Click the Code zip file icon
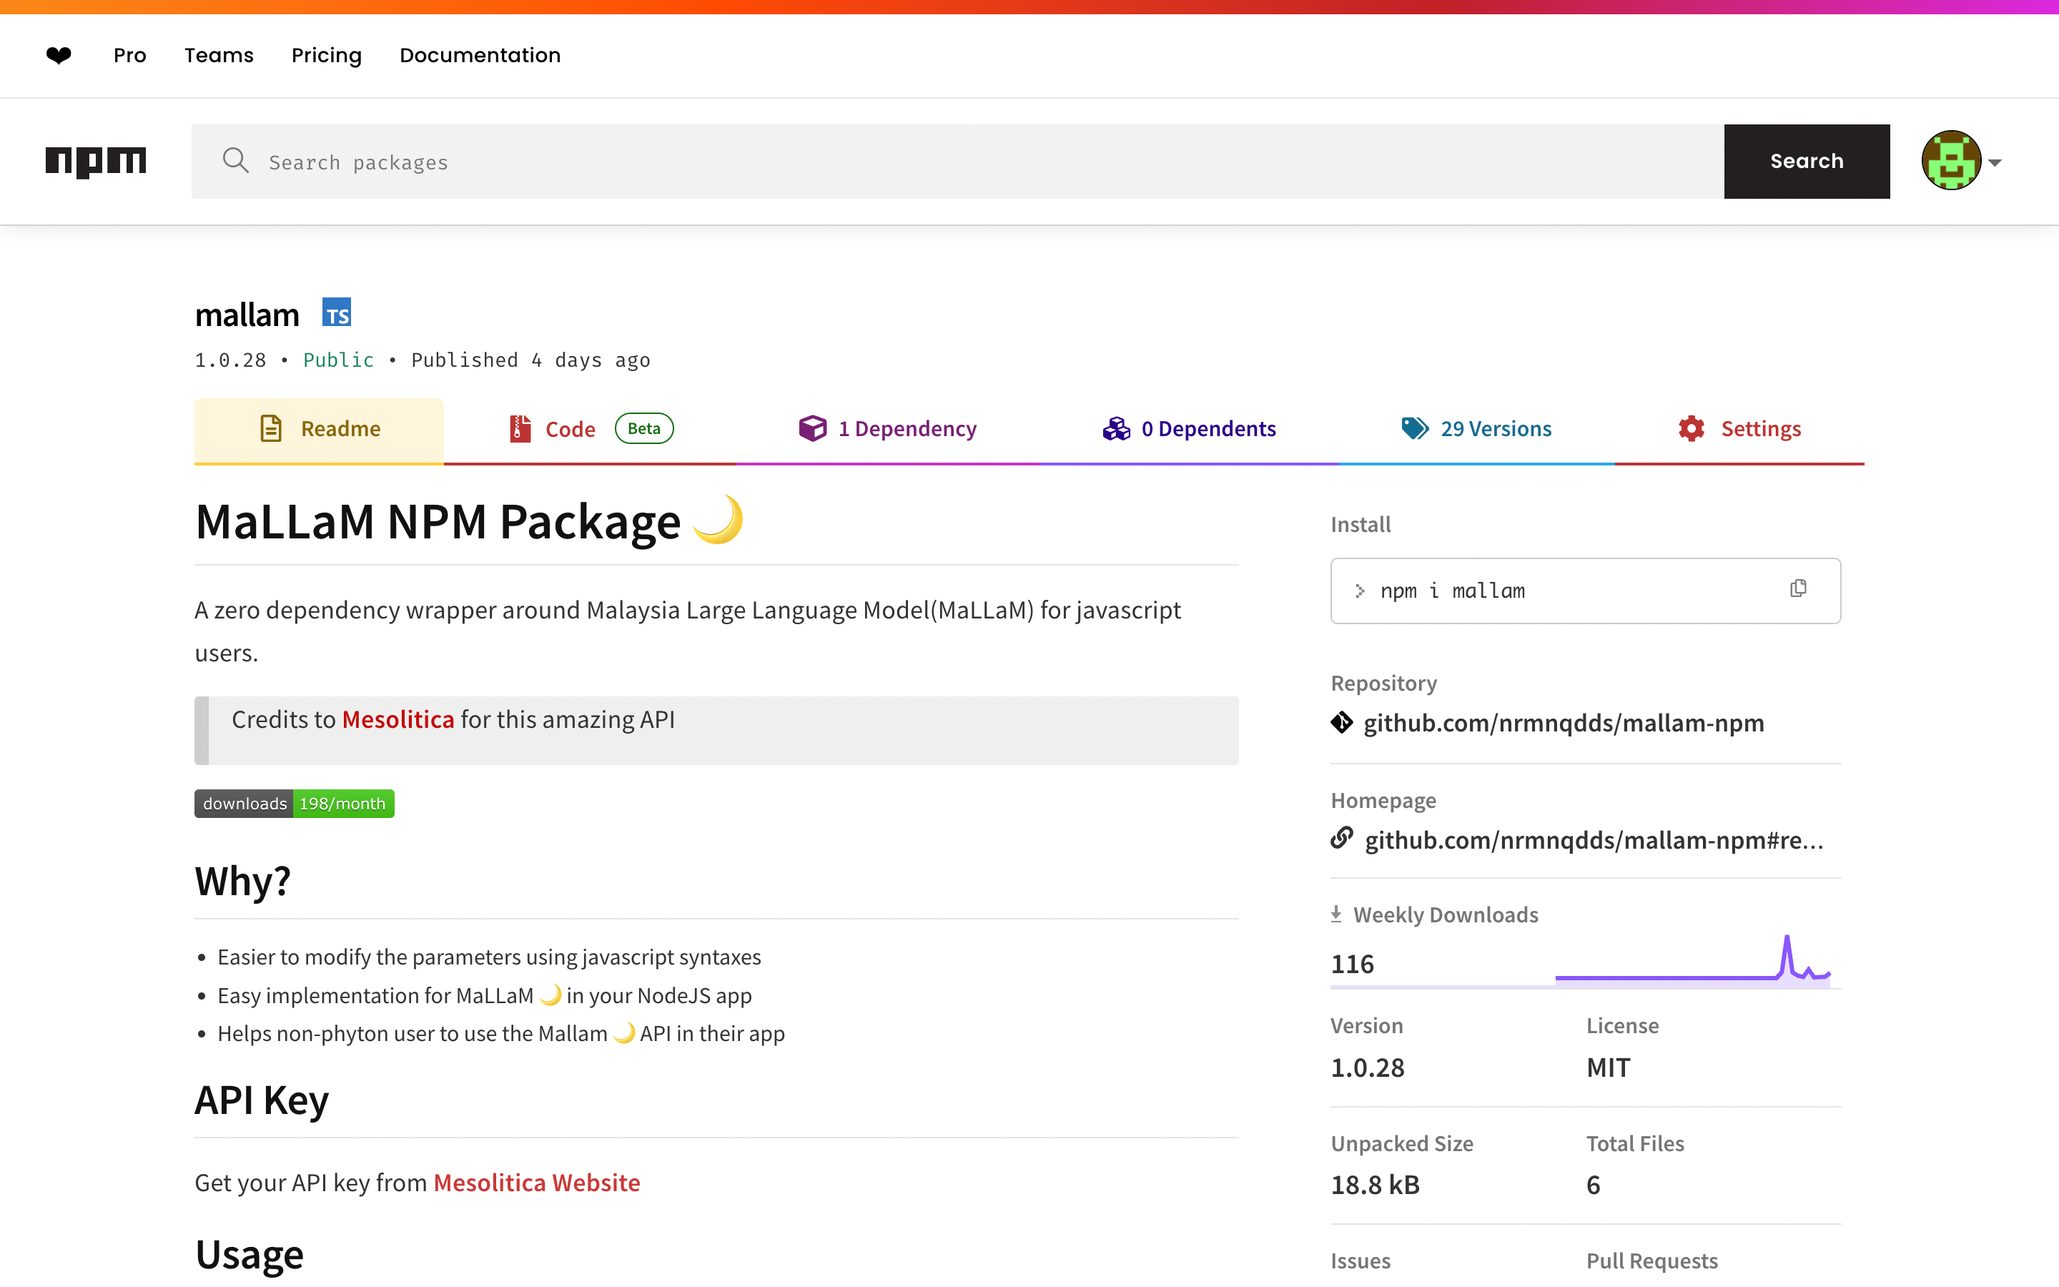Screen dimensions: 2059x1287 coord(520,428)
